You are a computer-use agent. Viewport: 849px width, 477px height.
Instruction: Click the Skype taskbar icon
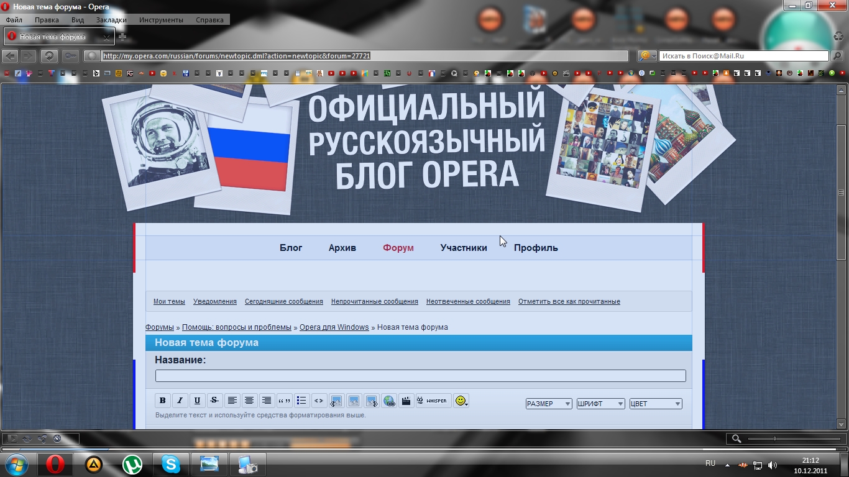[x=170, y=464]
